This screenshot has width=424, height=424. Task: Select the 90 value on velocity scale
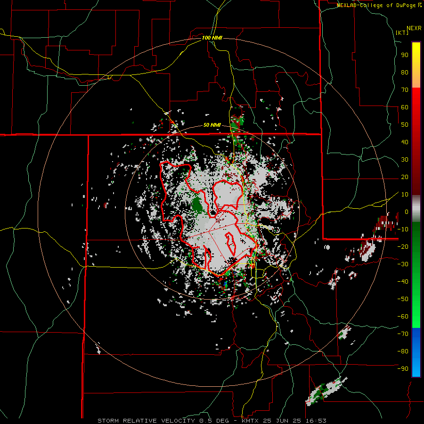pyautogui.click(x=405, y=55)
